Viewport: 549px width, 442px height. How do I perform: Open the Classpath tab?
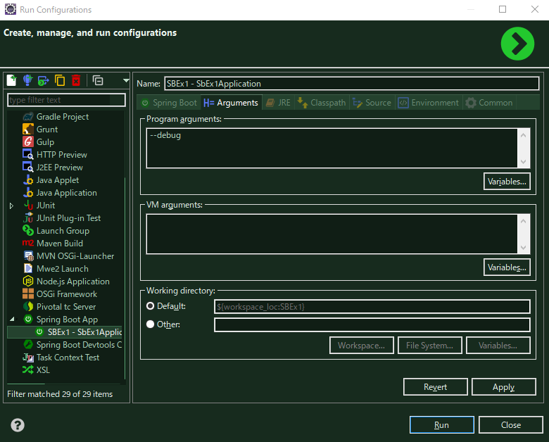coord(322,103)
